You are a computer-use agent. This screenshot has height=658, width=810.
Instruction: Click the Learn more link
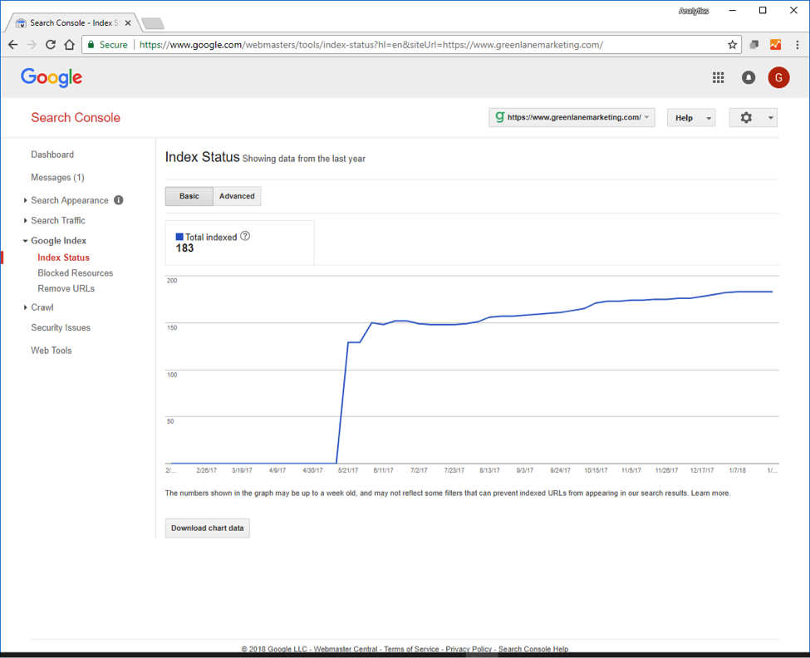pos(710,493)
